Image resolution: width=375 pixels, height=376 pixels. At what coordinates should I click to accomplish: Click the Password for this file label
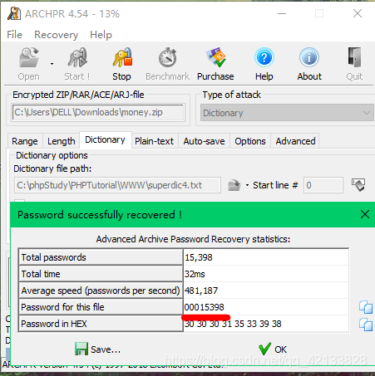62,307
